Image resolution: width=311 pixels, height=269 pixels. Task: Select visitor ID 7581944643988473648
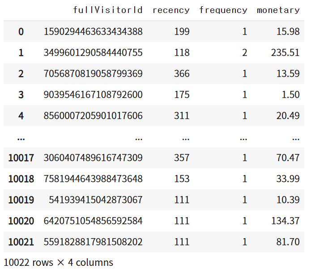coord(93,179)
